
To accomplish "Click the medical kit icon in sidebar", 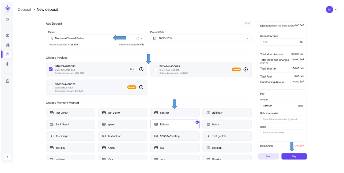I will 7,35.
